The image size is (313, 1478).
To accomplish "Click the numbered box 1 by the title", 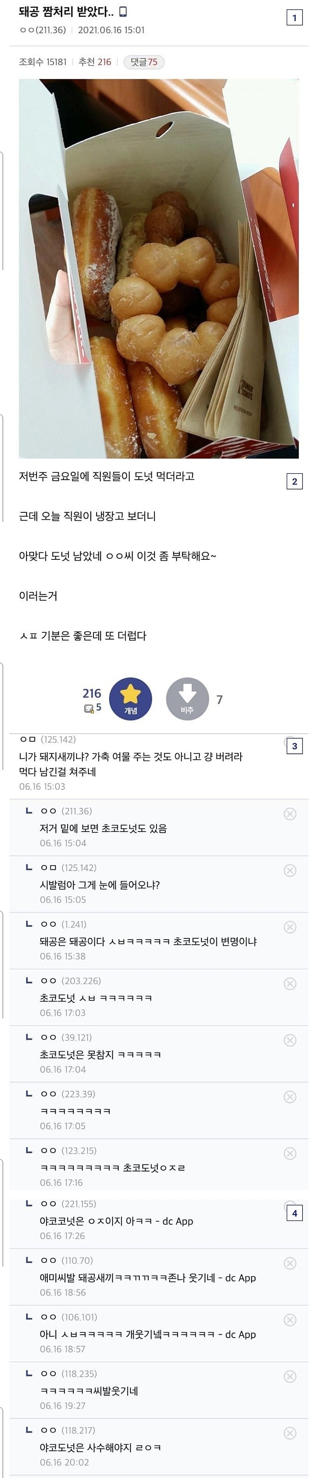I will (294, 18).
